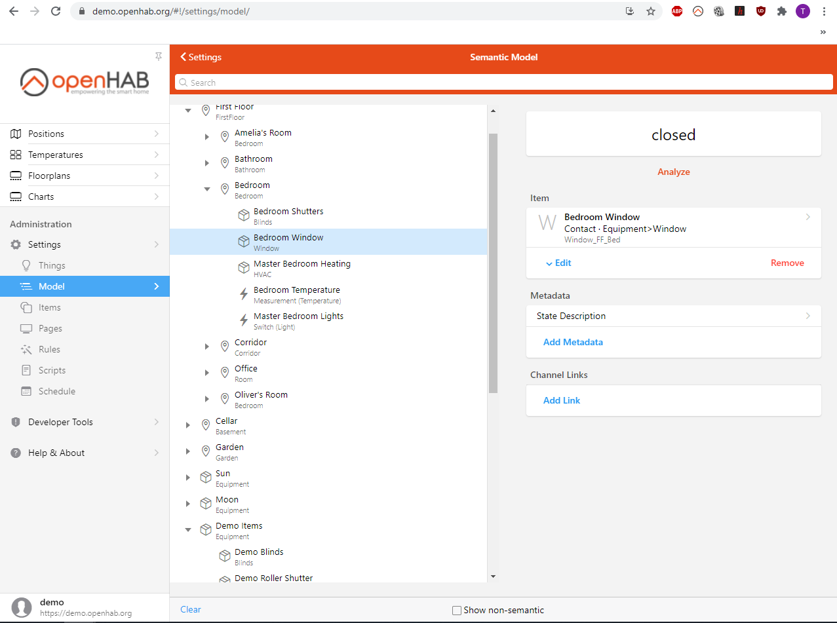837x623 pixels.
Task: Enable the Show non-semantic checkbox
Action: [457, 610]
